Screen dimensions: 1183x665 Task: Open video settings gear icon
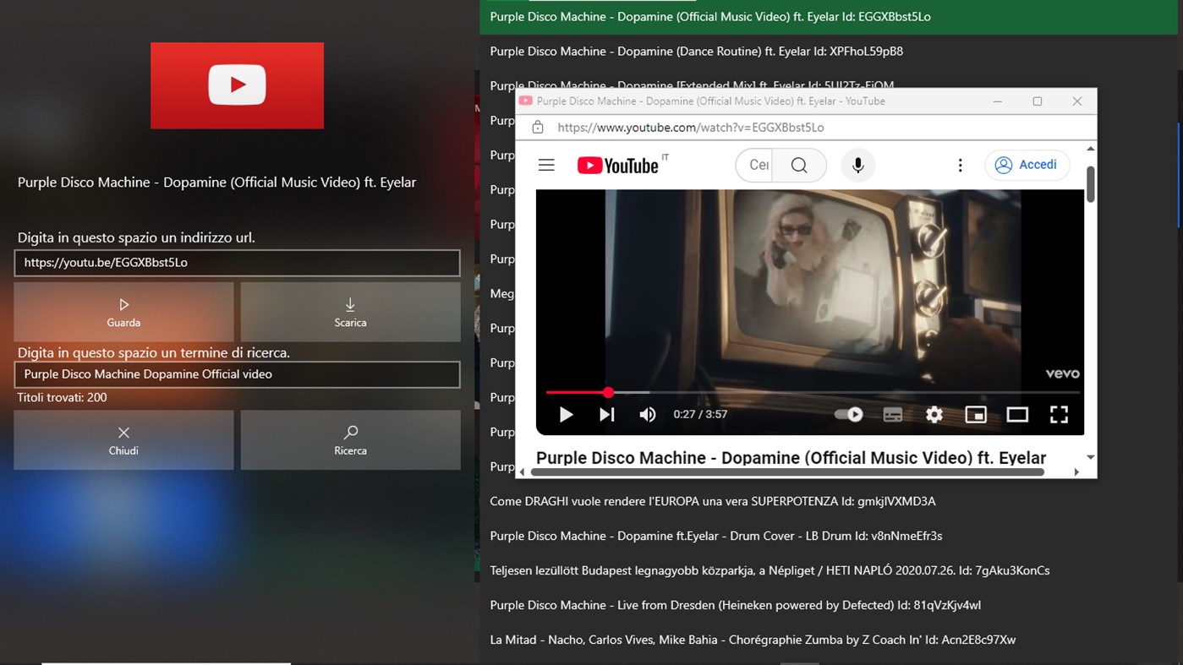[x=934, y=414]
